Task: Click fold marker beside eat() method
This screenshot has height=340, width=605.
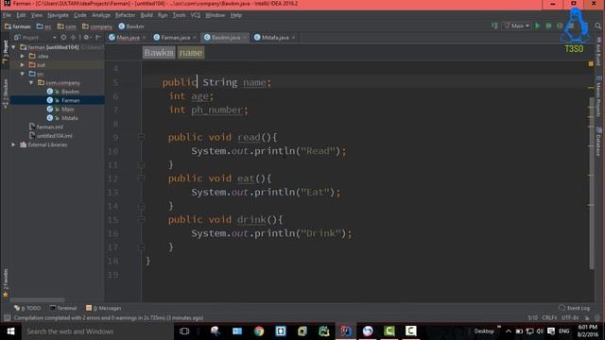Action: pos(141,178)
